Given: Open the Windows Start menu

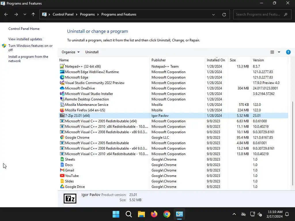Looking at the screenshot, I should tap(116, 214).
